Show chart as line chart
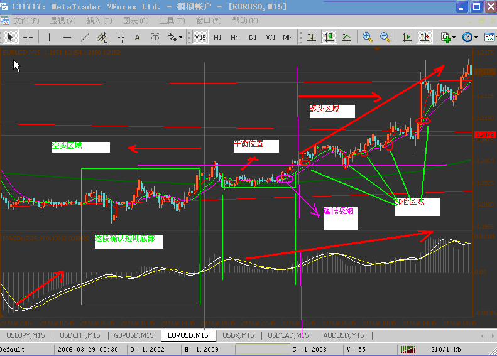Screen dimensions: 497x356 tap(347, 38)
